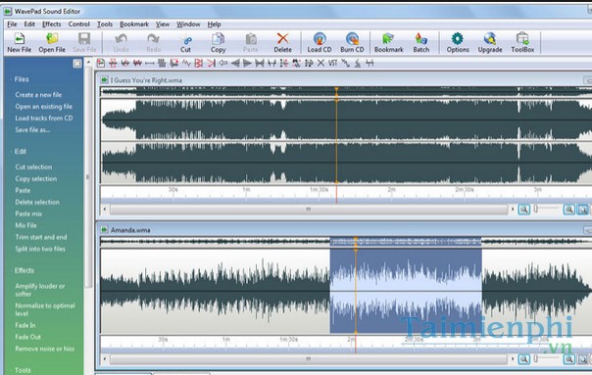This screenshot has width=592, height=375.
Task: Click the VST plugin icon in small toolbar
Action: tap(332, 63)
